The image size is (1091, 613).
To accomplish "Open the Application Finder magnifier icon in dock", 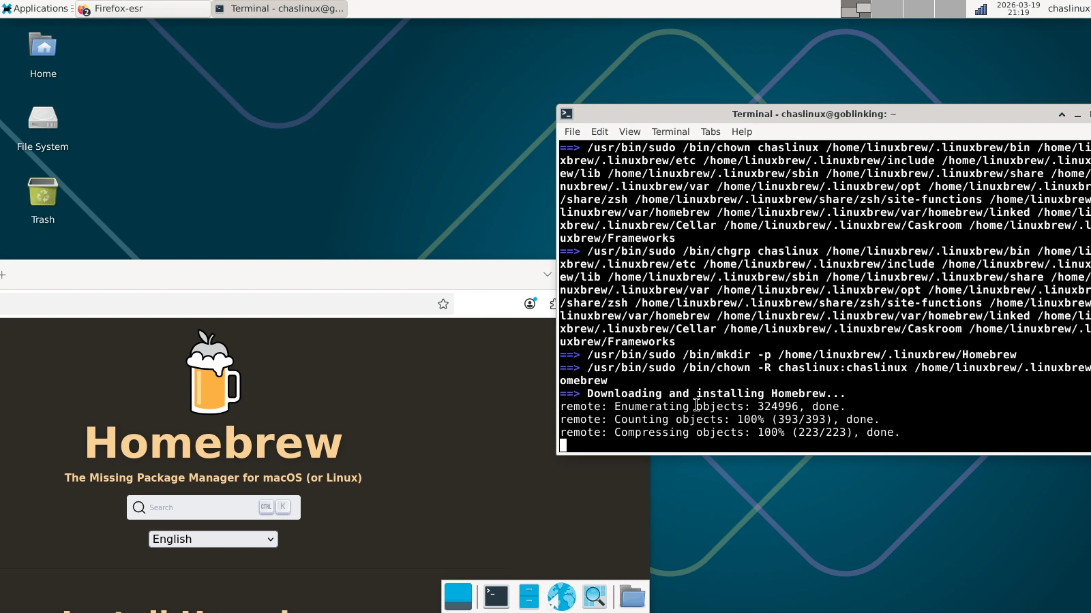I will [x=594, y=597].
